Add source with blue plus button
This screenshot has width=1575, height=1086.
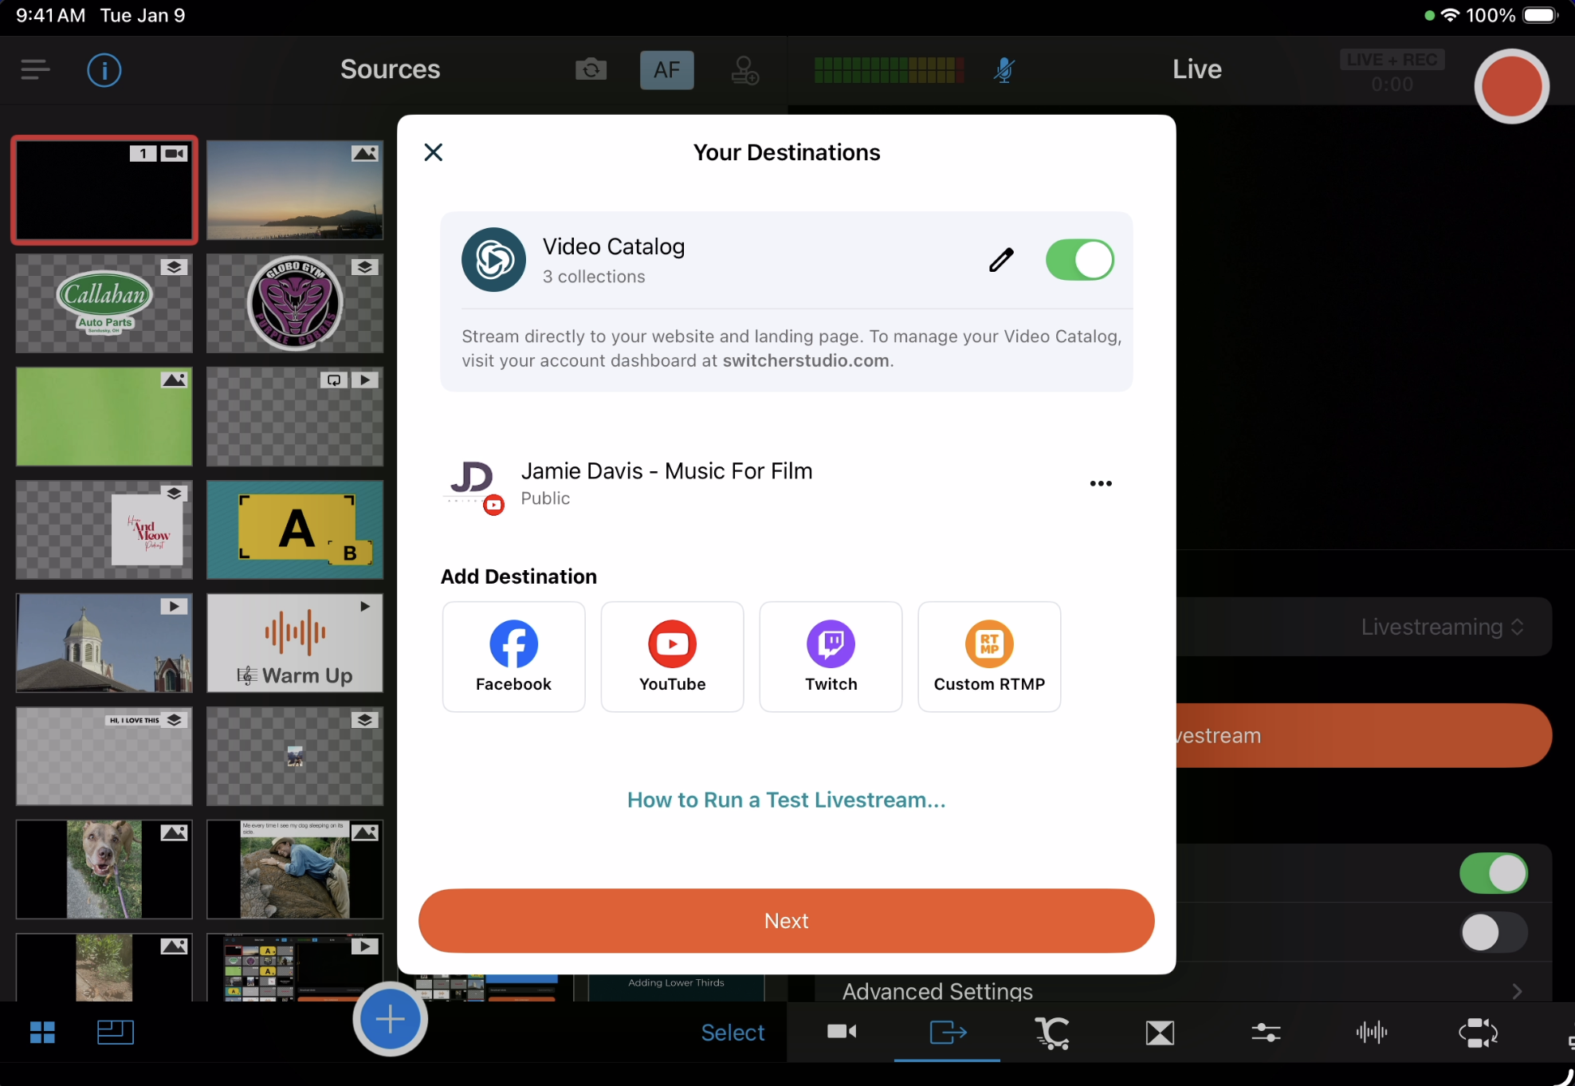(390, 1019)
